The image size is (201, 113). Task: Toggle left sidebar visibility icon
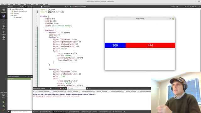click(x=9, y=112)
